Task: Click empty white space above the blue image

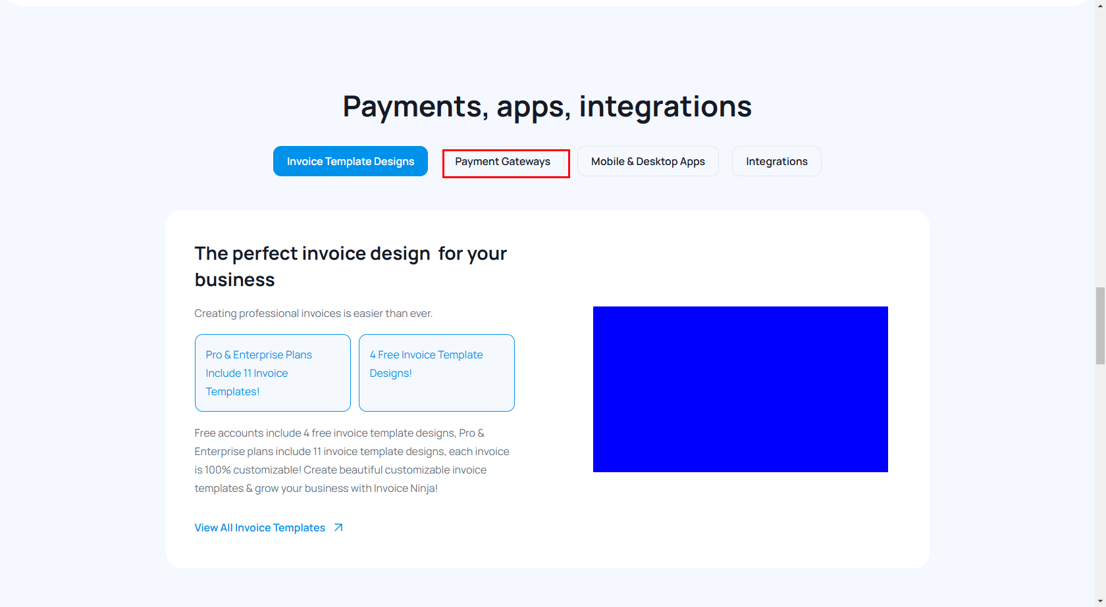Action: click(x=740, y=263)
